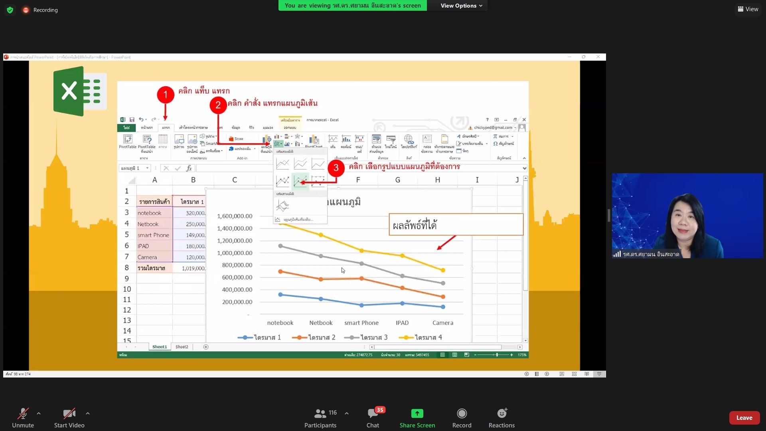The width and height of the screenshot is (766, 431).
Task: Click the insert function fx icon
Action: point(189,168)
